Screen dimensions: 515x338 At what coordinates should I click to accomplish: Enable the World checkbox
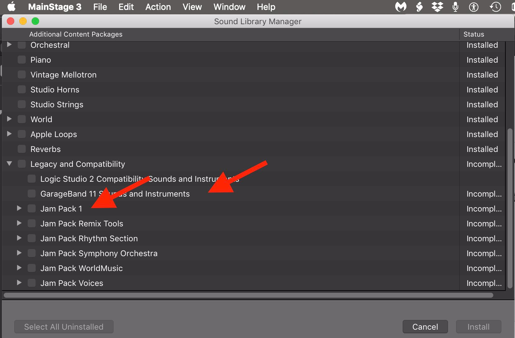(x=22, y=119)
